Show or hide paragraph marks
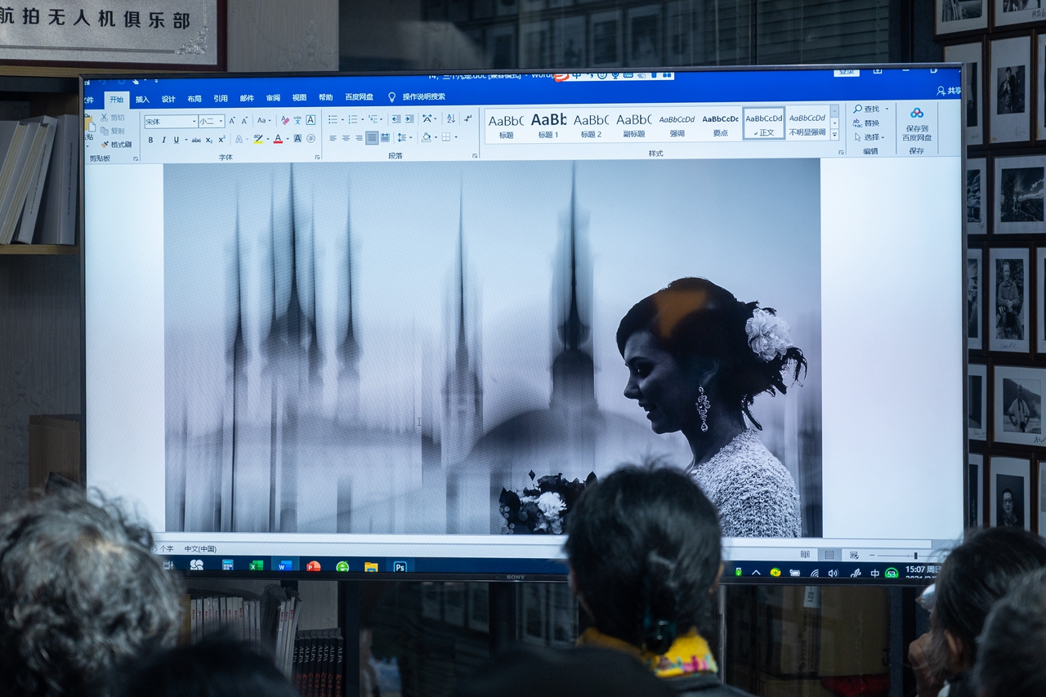 pyautogui.click(x=467, y=119)
